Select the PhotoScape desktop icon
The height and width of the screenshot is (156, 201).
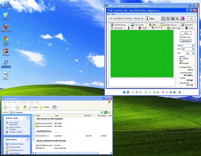coord(6,64)
